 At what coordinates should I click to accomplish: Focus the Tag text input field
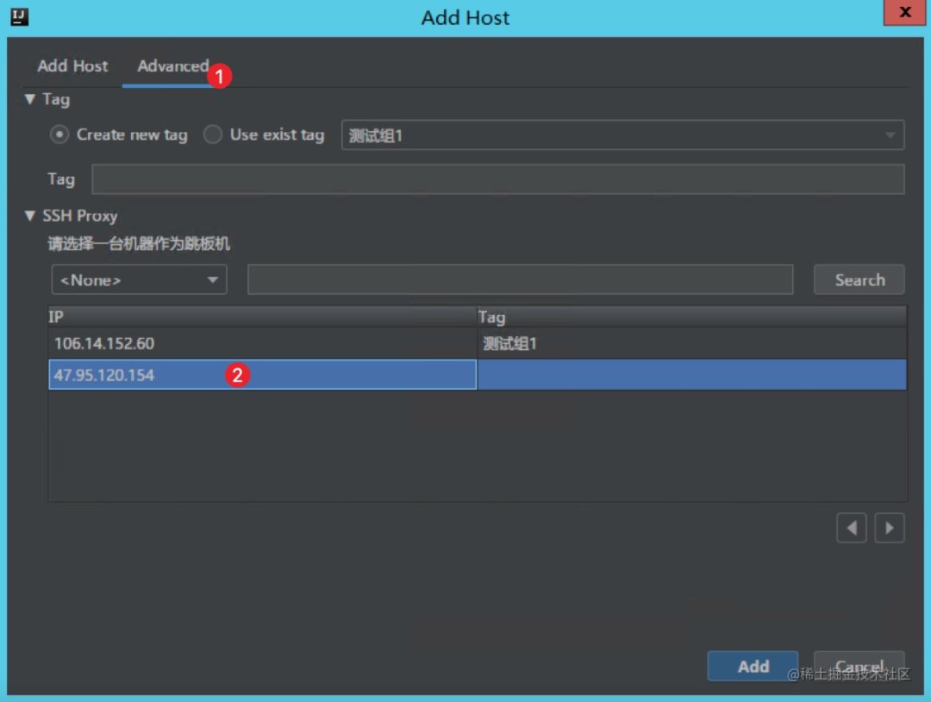(x=498, y=179)
